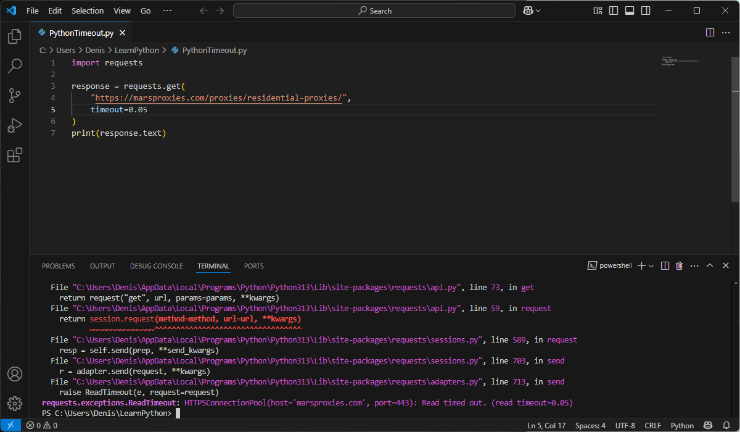Click 'timeout=0.05' on line 5
The width and height of the screenshot is (740, 432).
(119, 109)
